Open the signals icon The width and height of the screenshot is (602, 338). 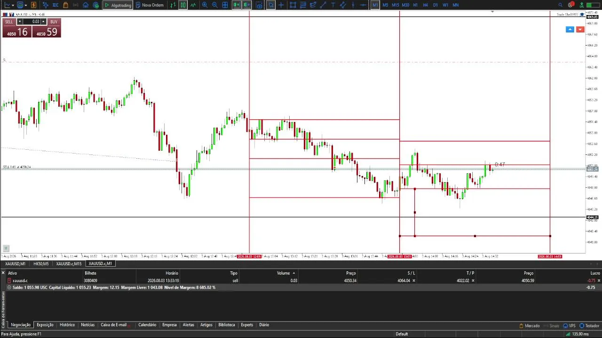tap(75, 5)
